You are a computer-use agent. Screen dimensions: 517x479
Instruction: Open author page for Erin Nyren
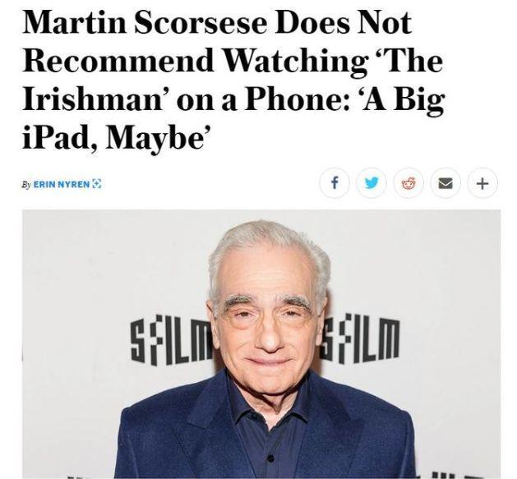[62, 184]
